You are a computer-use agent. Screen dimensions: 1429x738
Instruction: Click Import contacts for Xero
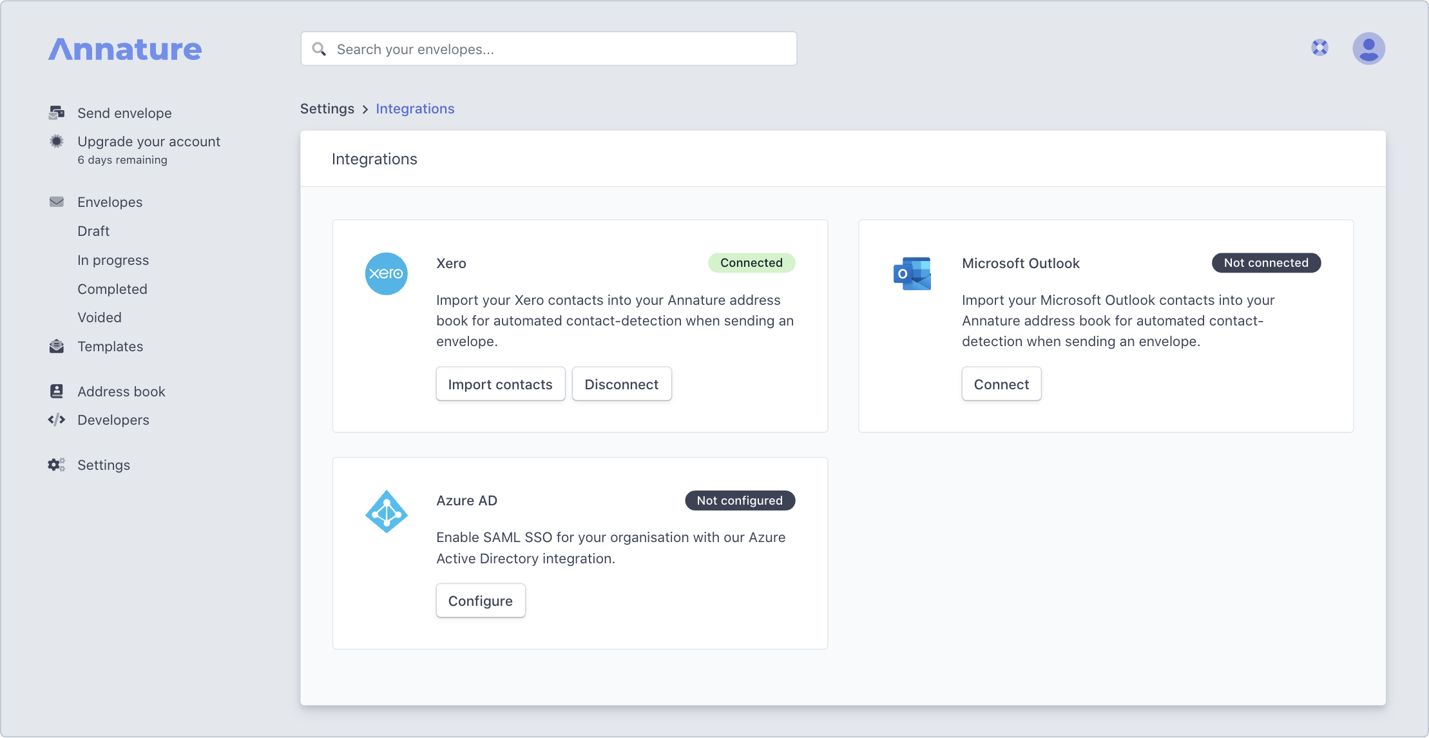tap(500, 384)
